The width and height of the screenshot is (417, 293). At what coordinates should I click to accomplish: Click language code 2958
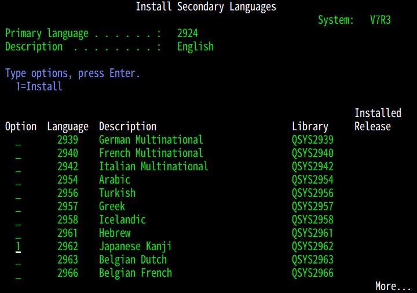68,219
